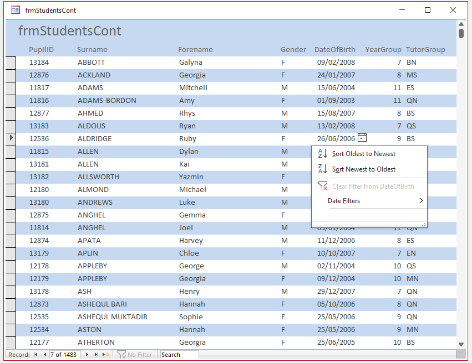Click the vertical scrollbar thumb
The width and height of the screenshot is (472, 363).
[461, 33]
